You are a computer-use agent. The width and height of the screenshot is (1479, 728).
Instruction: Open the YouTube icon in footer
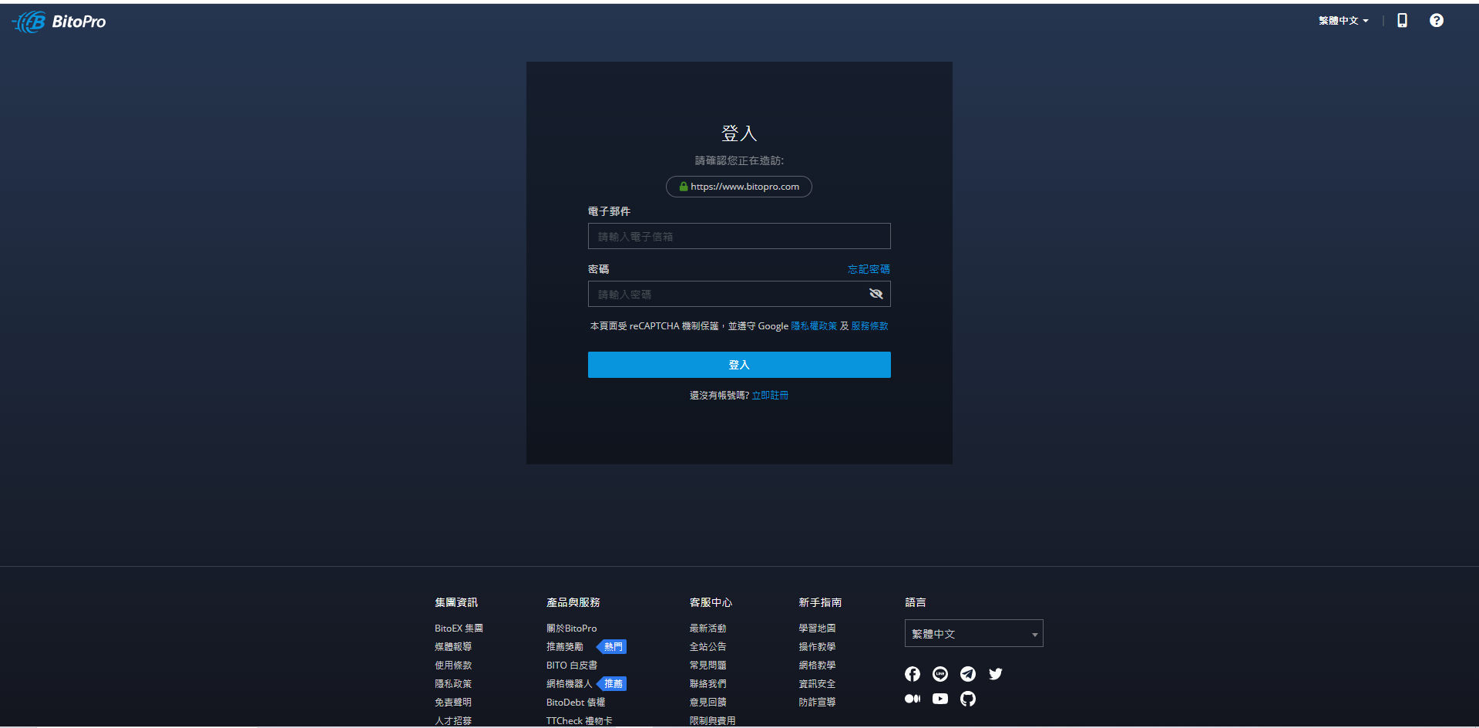pos(940,699)
